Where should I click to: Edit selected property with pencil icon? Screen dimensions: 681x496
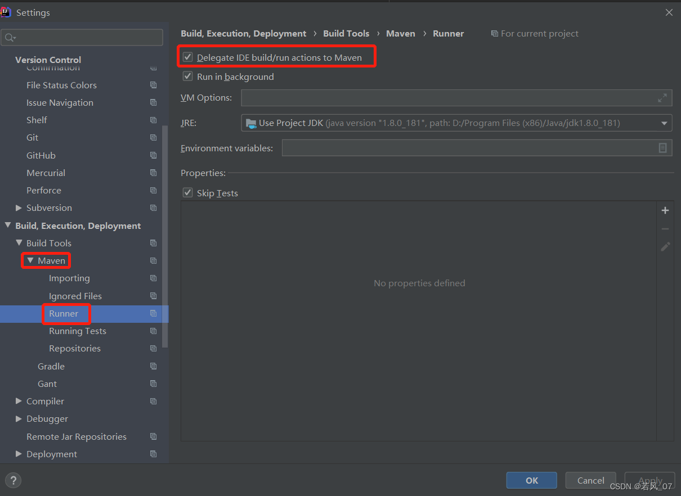665,246
